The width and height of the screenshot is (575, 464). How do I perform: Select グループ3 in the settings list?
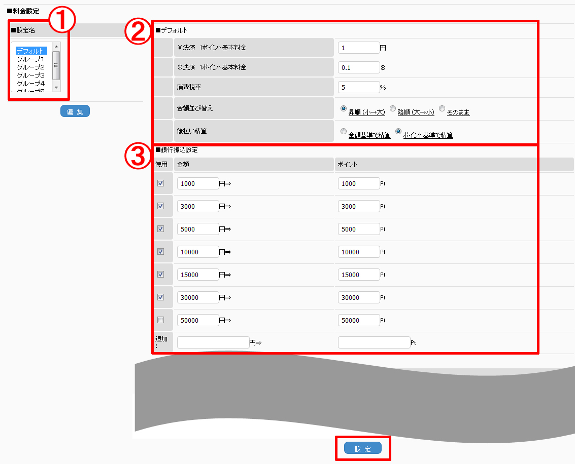pos(31,75)
